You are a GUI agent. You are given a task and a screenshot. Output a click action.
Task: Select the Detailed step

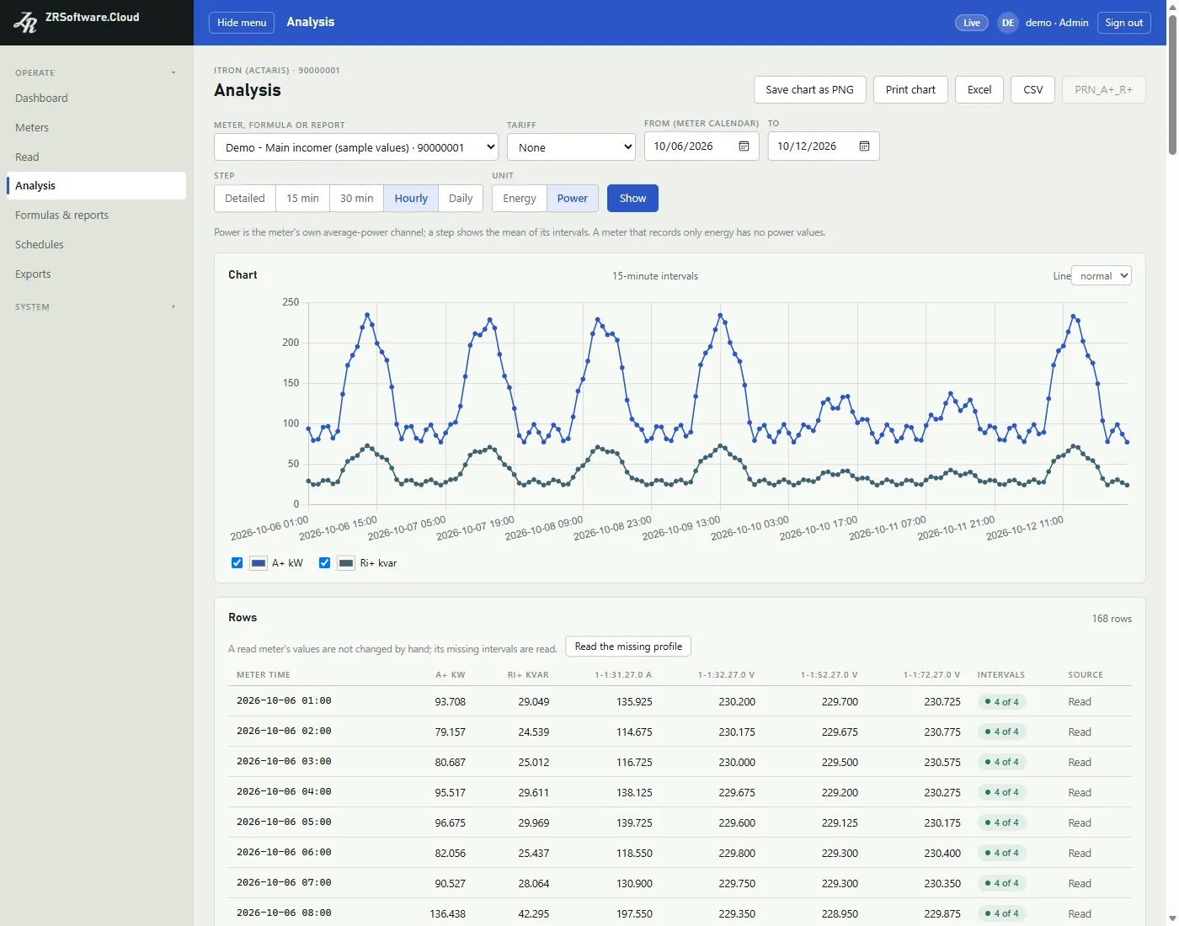245,199
